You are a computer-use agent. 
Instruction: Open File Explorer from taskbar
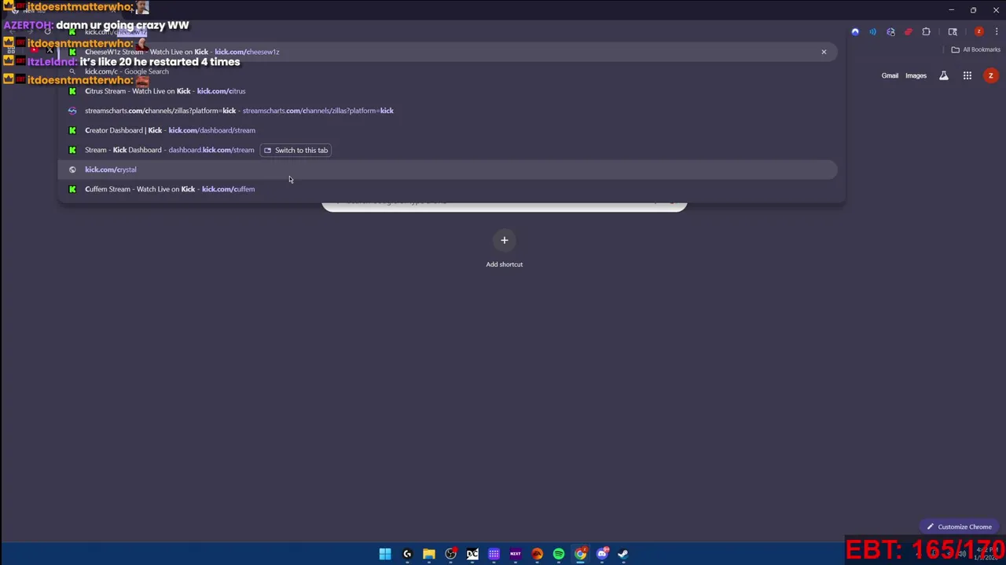429,554
